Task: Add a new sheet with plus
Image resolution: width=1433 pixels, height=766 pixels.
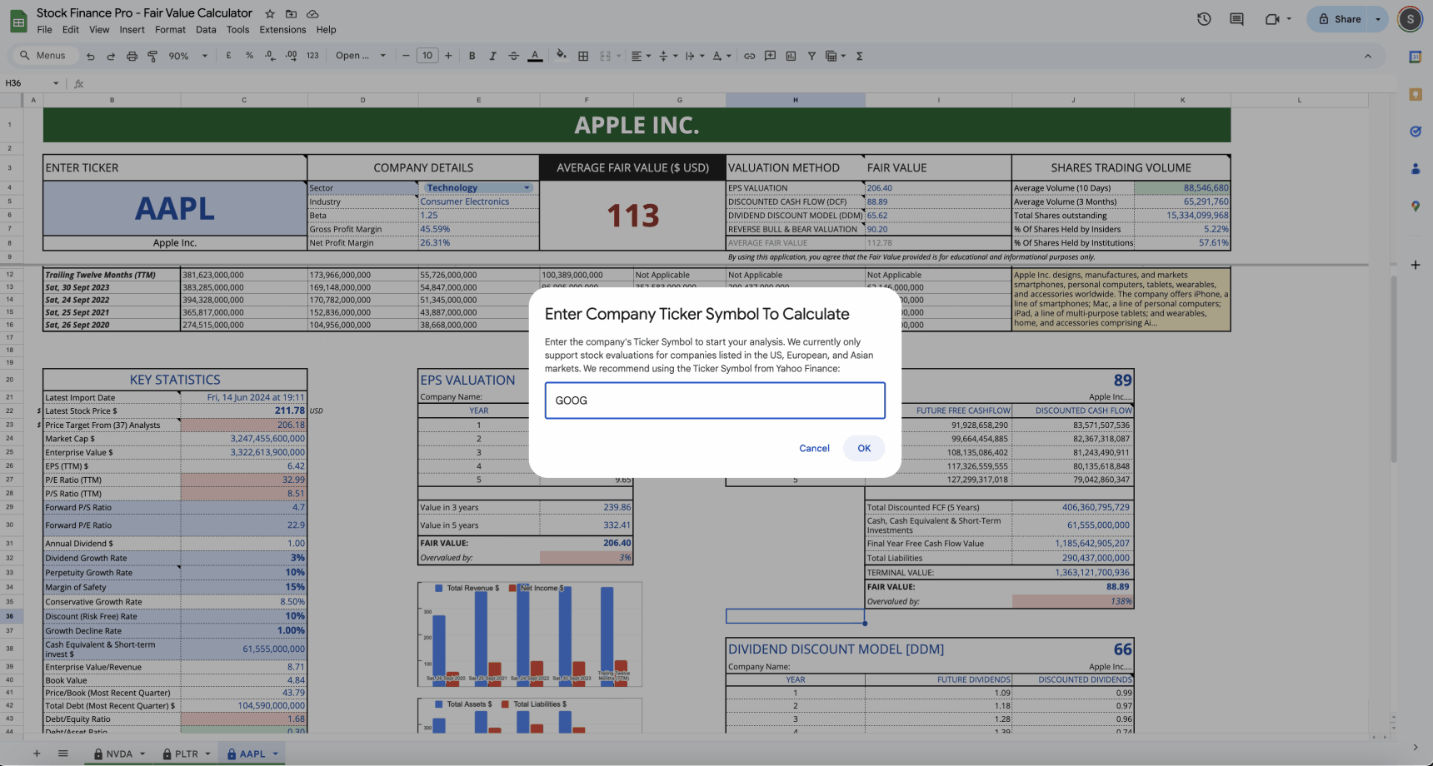Action: (37, 754)
